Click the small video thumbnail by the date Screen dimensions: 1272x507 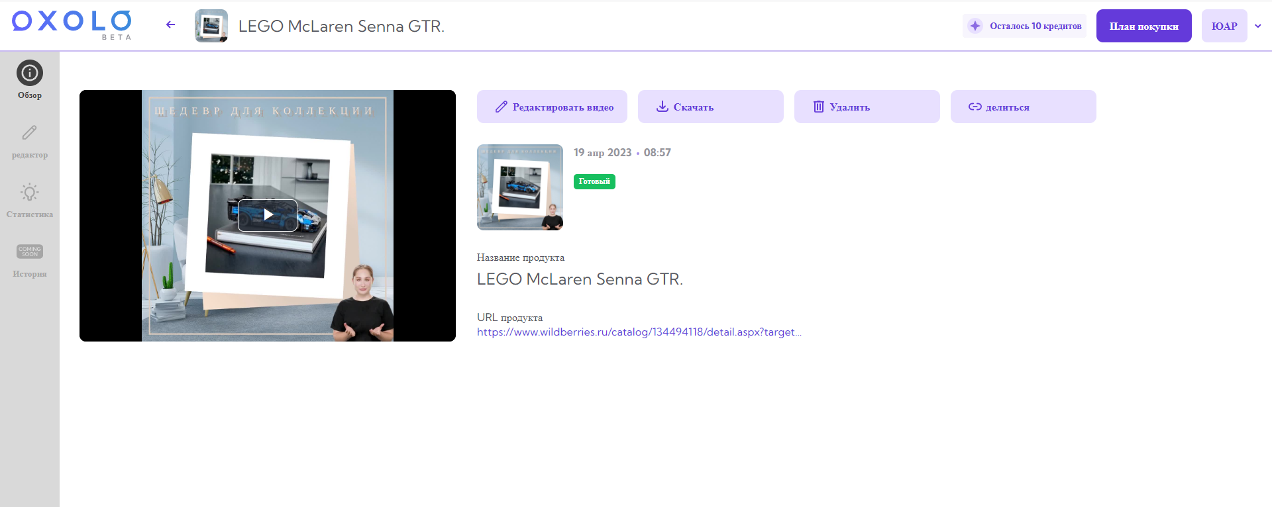pyautogui.click(x=520, y=187)
